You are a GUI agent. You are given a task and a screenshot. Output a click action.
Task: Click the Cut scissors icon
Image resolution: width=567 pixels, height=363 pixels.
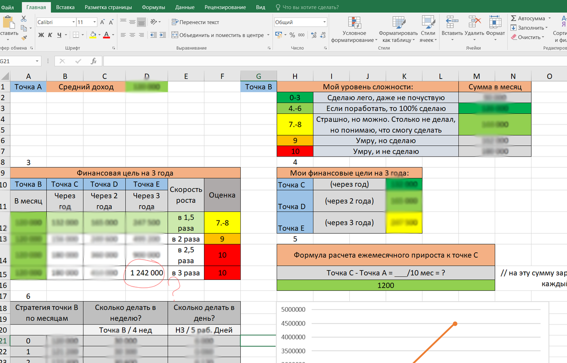click(x=24, y=19)
